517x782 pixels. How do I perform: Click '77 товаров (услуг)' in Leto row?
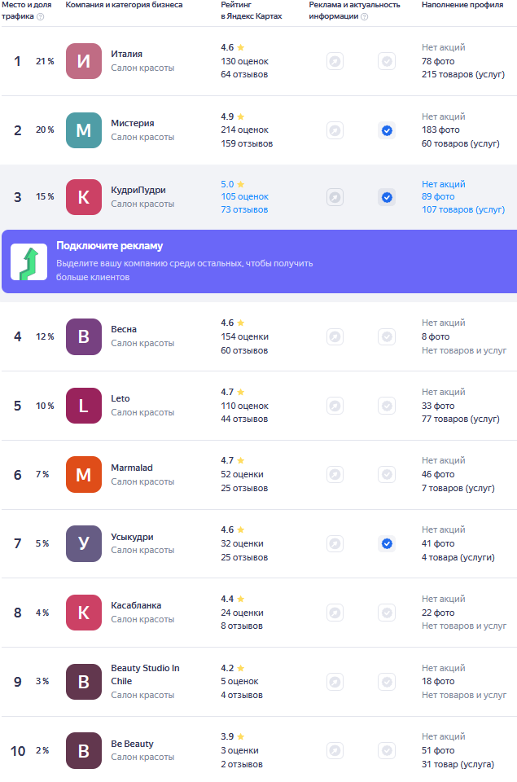click(x=461, y=419)
